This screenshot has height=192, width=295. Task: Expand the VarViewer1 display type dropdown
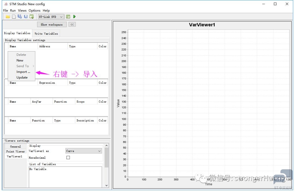coord(84,151)
